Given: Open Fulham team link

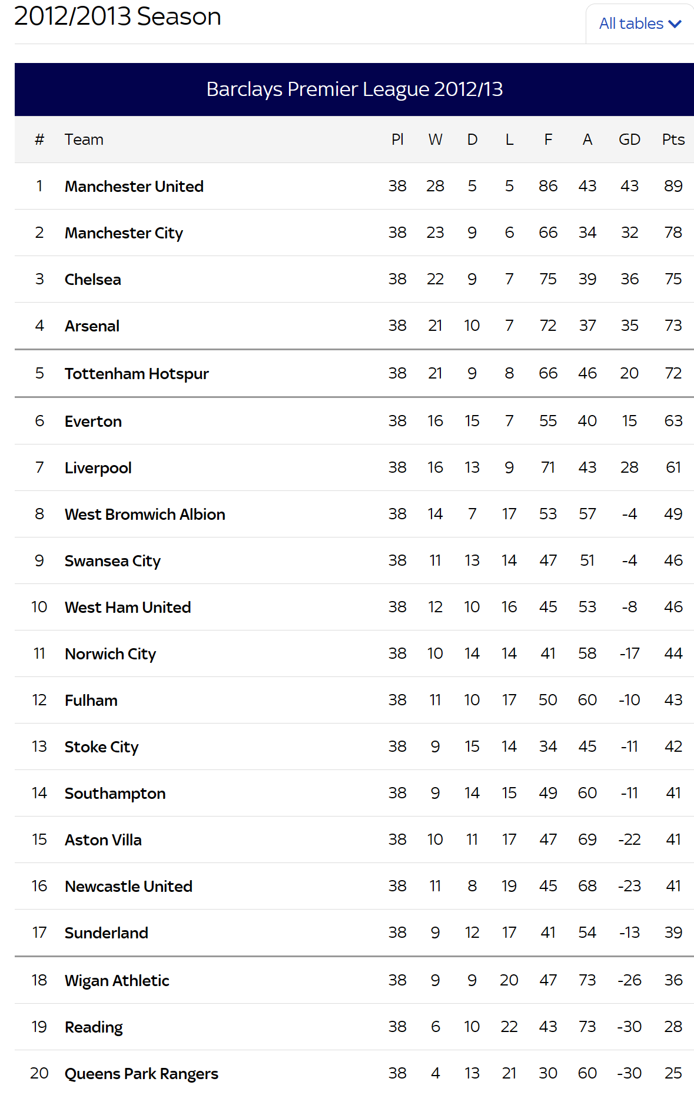Looking at the screenshot, I should tap(91, 701).
